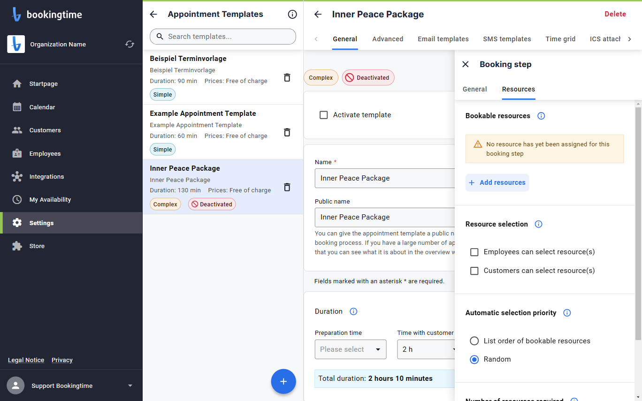642x401 pixels.
Task: Click the Add resources button
Action: coord(497,182)
